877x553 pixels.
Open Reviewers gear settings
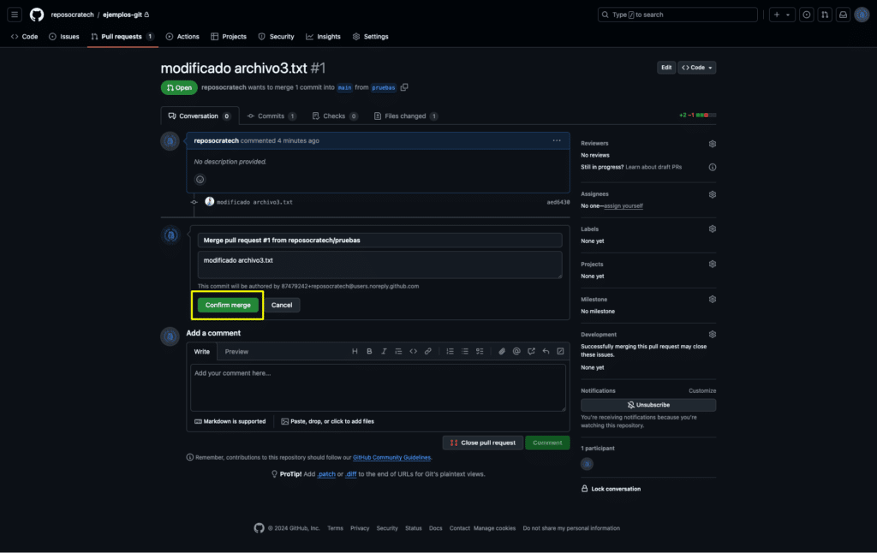(x=712, y=144)
